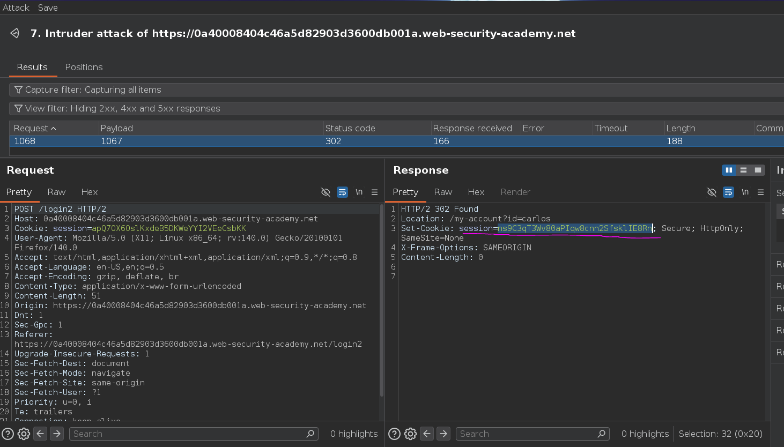Image resolution: width=784 pixels, height=447 pixels.
Task: Open the Capture filter bar
Action: click(x=396, y=90)
